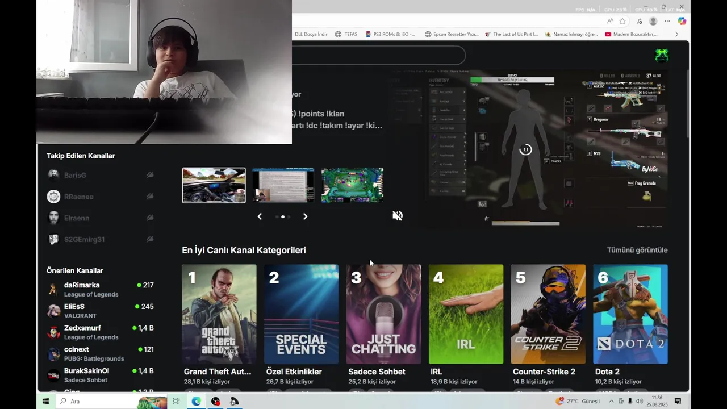
Task: Select the first carousel stream thumbnail
Action: 214,185
